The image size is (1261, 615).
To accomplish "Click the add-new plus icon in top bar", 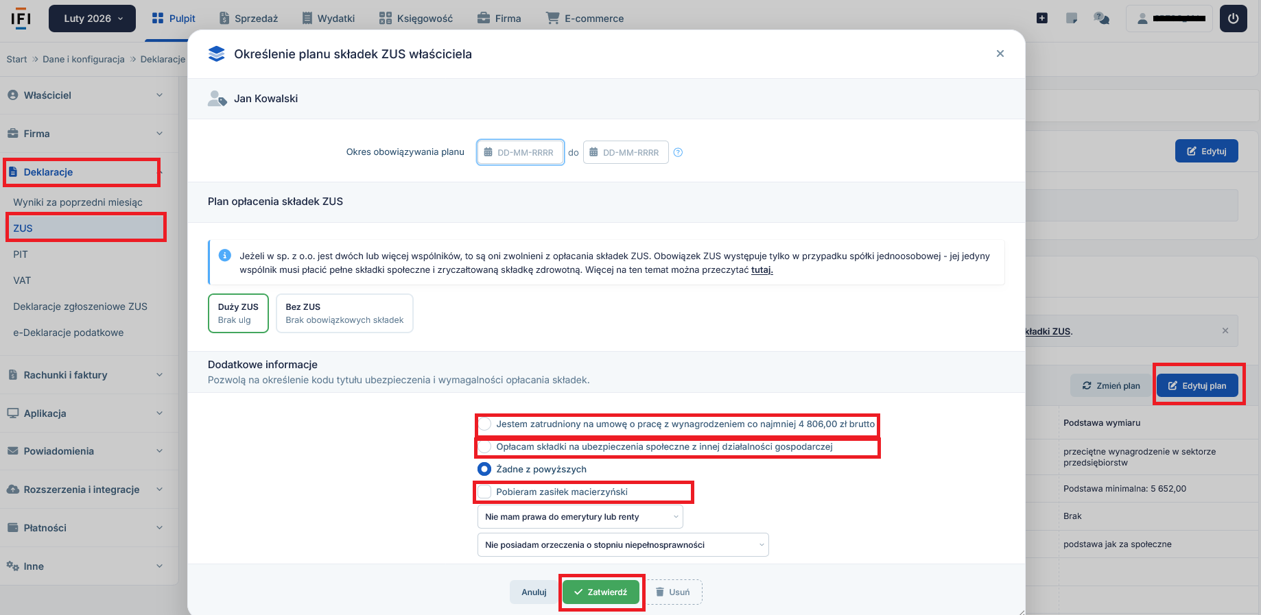I will point(1041,19).
